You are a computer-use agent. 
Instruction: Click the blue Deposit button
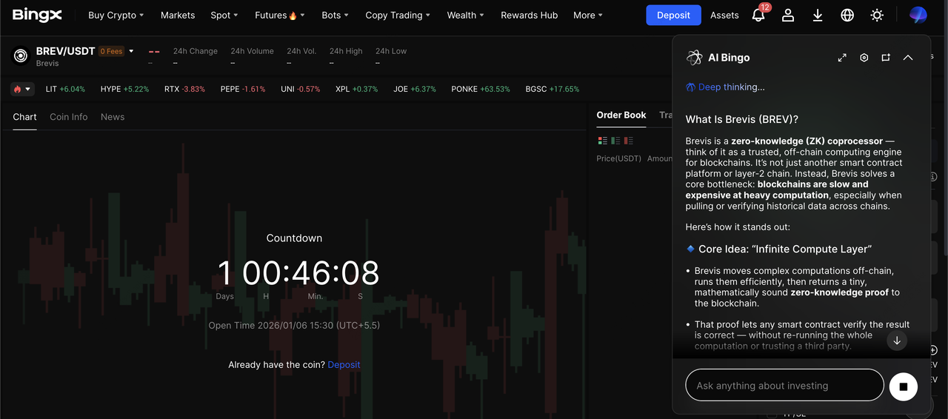click(x=673, y=16)
